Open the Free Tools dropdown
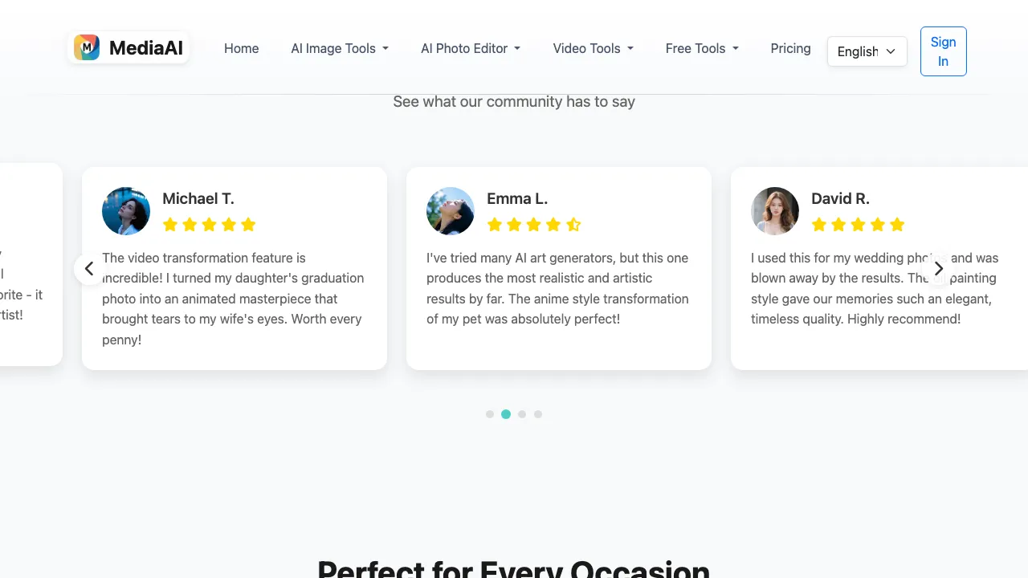 pyautogui.click(x=702, y=48)
